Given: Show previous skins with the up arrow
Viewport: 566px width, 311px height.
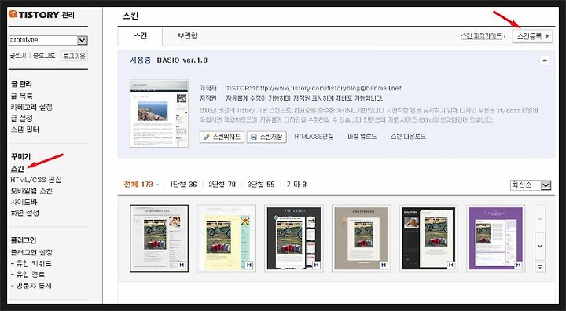Looking at the screenshot, I should click(540, 219).
